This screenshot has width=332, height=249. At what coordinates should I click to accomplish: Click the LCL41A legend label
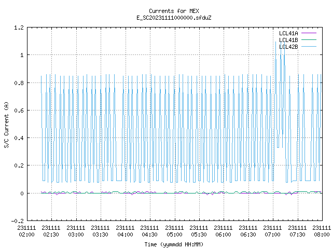[x=288, y=33]
